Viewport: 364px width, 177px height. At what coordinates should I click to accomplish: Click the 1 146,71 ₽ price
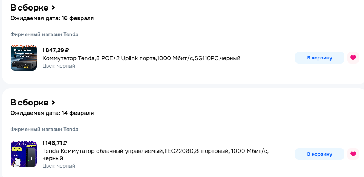tap(55, 143)
